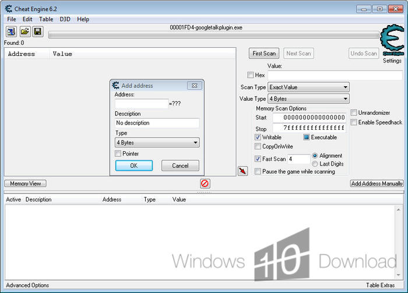The height and width of the screenshot is (293, 408).
Task: Click the Cheat Engine title bar icon
Action: click(8, 9)
